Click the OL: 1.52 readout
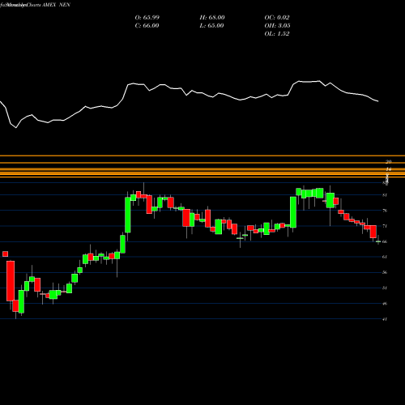 click(x=277, y=34)
